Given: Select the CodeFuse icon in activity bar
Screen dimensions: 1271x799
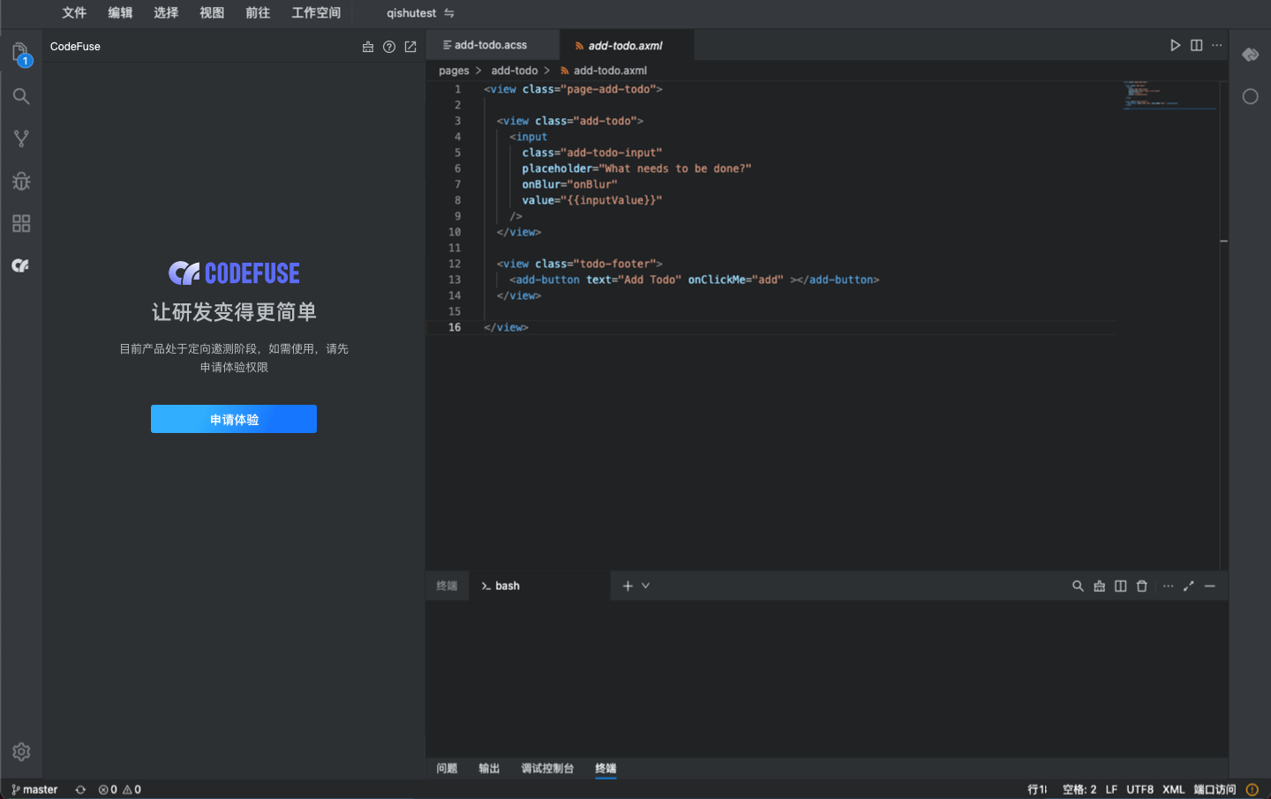Looking at the screenshot, I should [21, 265].
